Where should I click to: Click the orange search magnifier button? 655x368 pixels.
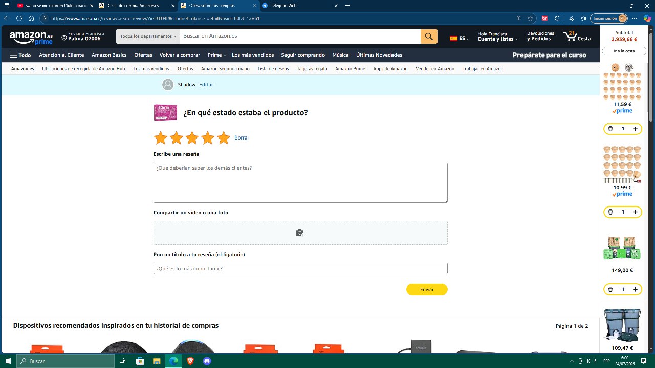click(429, 36)
